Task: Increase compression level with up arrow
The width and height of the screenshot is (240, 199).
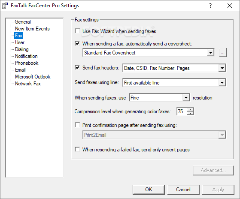Action: pyautogui.click(x=190, y=110)
